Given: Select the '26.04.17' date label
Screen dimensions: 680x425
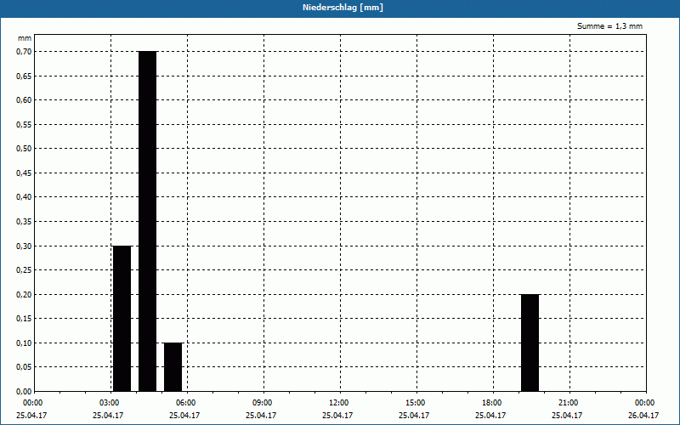Looking at the screenshot, I should point(643,416).
